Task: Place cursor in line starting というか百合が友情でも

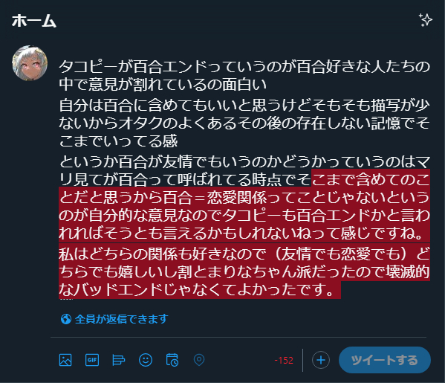Action: (244, 161)
